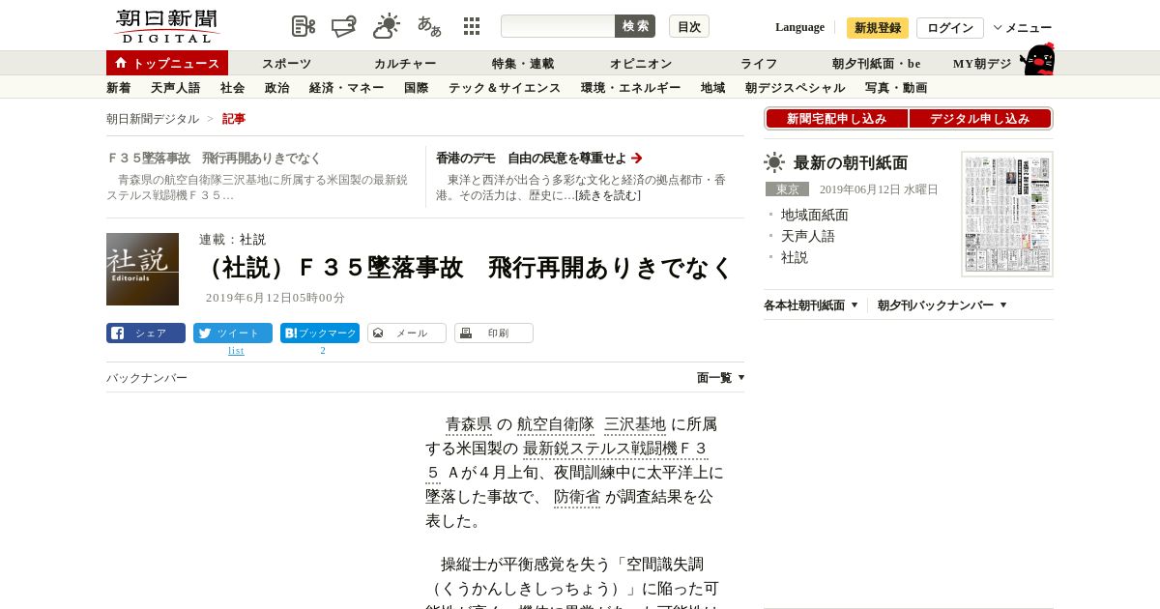The image size is (1160, 609).
Task: Click 朝日新聞デジタル breadcrumb link
Action: tap(153, 119)
